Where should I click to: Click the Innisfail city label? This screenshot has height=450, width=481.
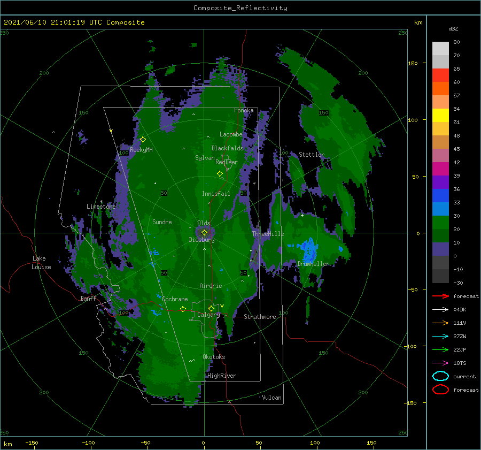tap(216, 194)
